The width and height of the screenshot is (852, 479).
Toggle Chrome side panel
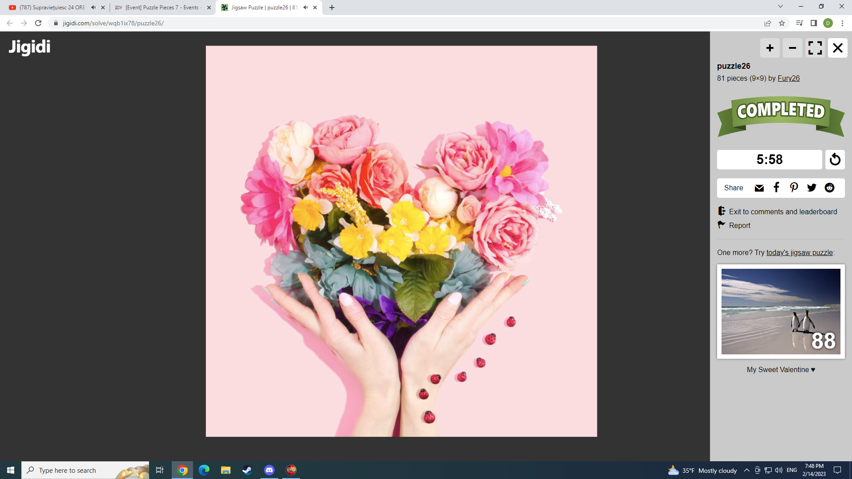pos(813,23)
